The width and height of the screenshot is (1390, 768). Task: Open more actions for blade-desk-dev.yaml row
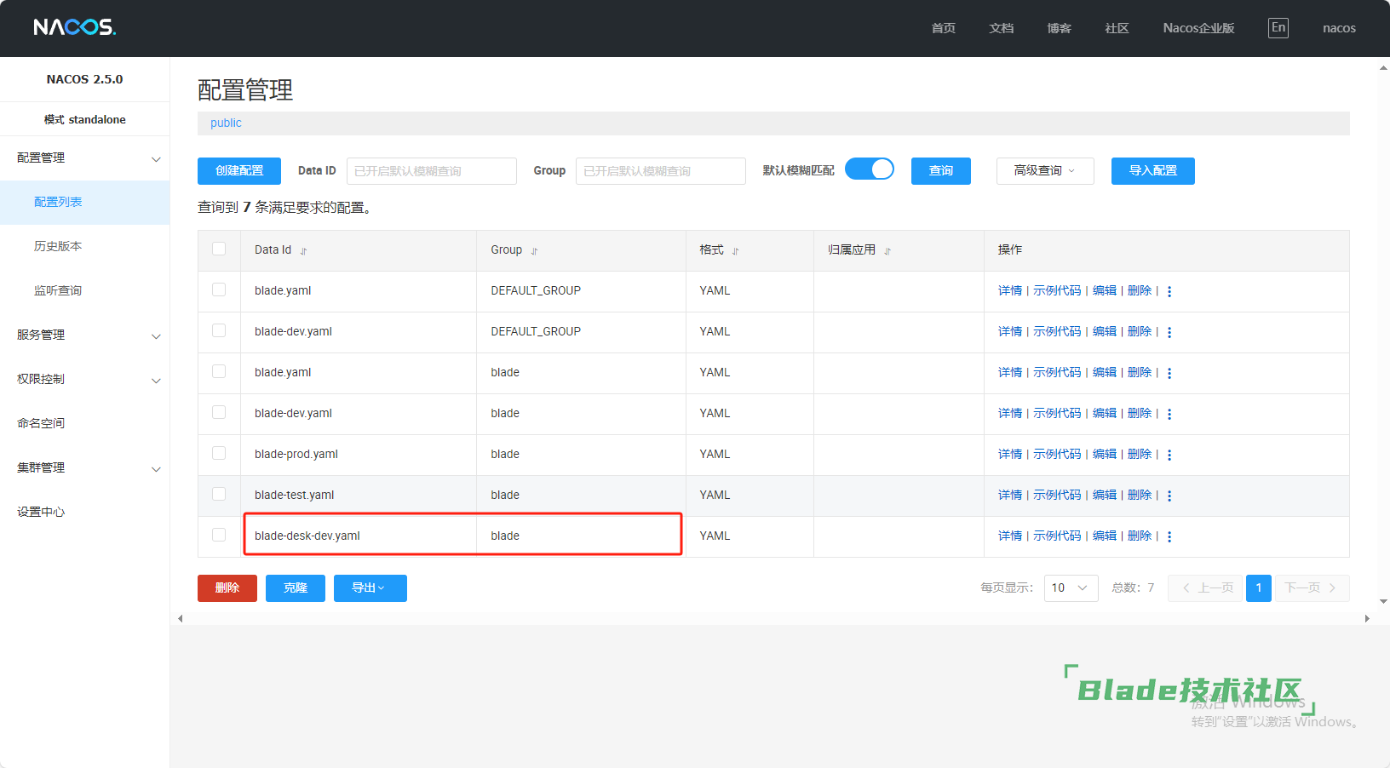[1169, 536]
